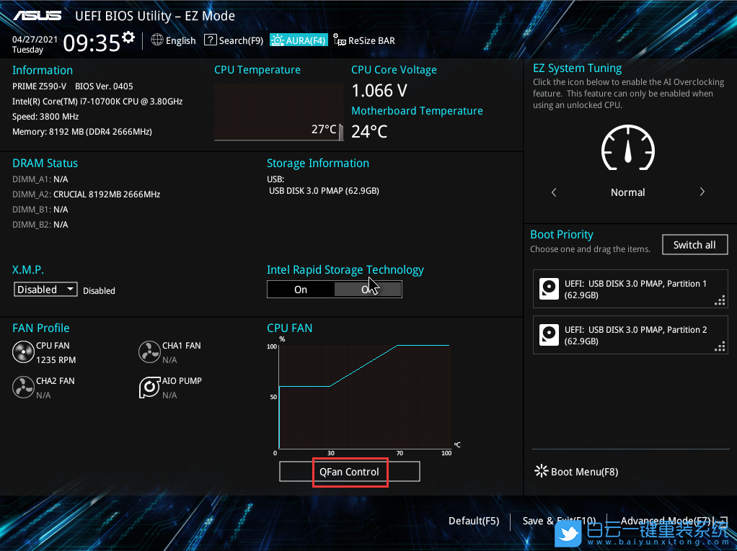737x551 pixels.
Task: Open the English language selector
Action: coord(173,41)
